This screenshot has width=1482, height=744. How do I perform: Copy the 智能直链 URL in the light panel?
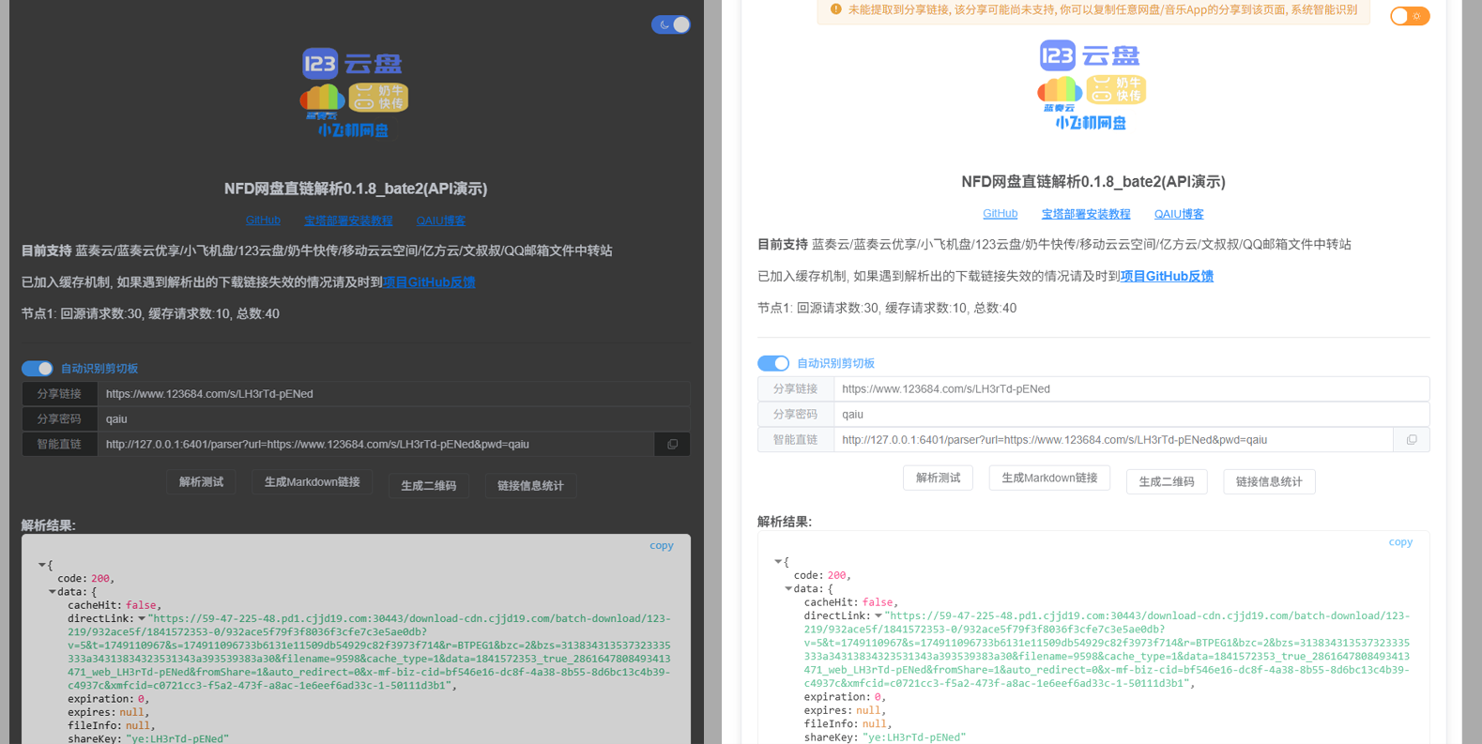[1411, 440]
